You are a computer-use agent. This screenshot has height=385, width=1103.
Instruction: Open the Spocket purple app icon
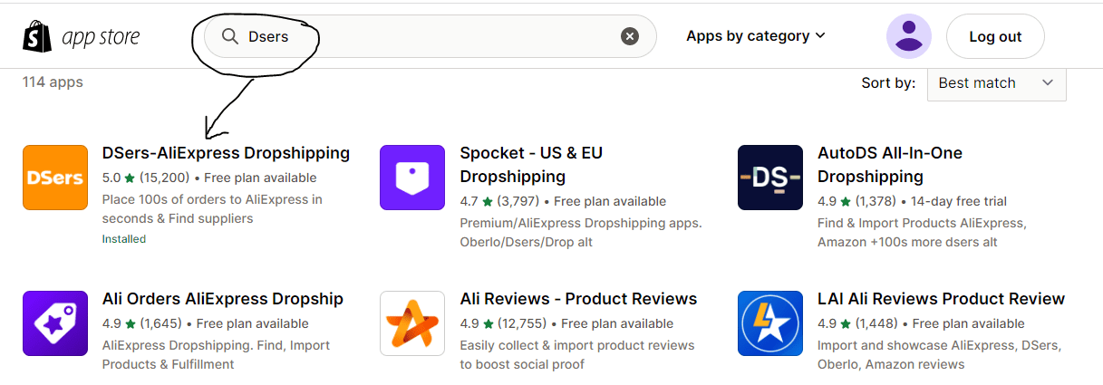click(x=412, y=178)
